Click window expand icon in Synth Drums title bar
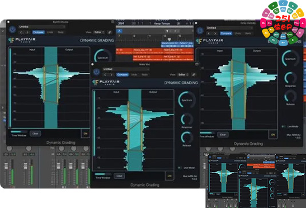Image resolution: width=306 pixels, height=208 pixels. click(x=113, y=22)
